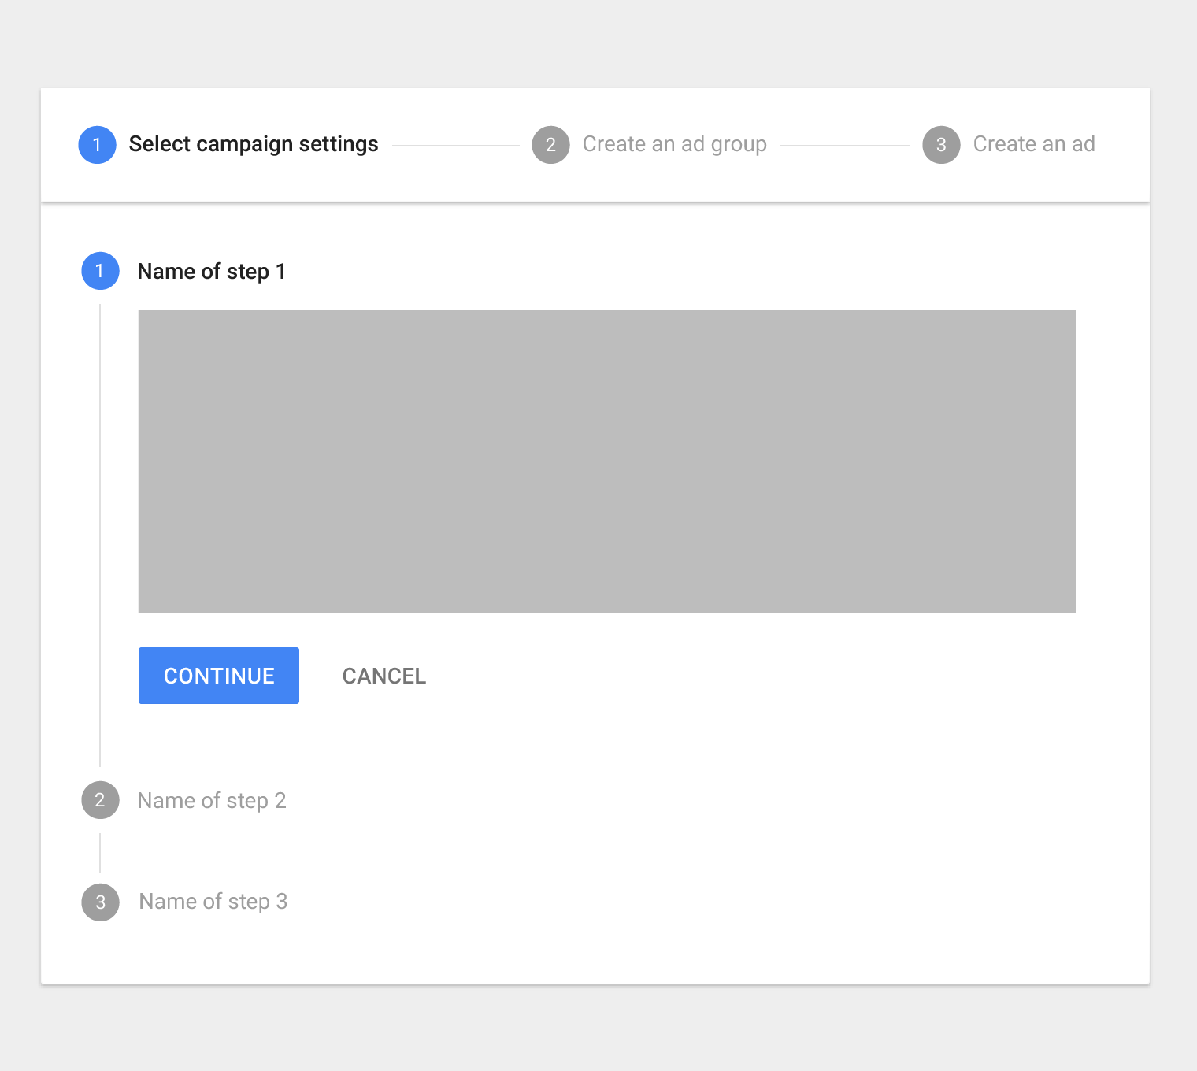This screenshot has width=1197, height=1071.
Task: Expand the 'Name of step 3' section
Action: 213,902
